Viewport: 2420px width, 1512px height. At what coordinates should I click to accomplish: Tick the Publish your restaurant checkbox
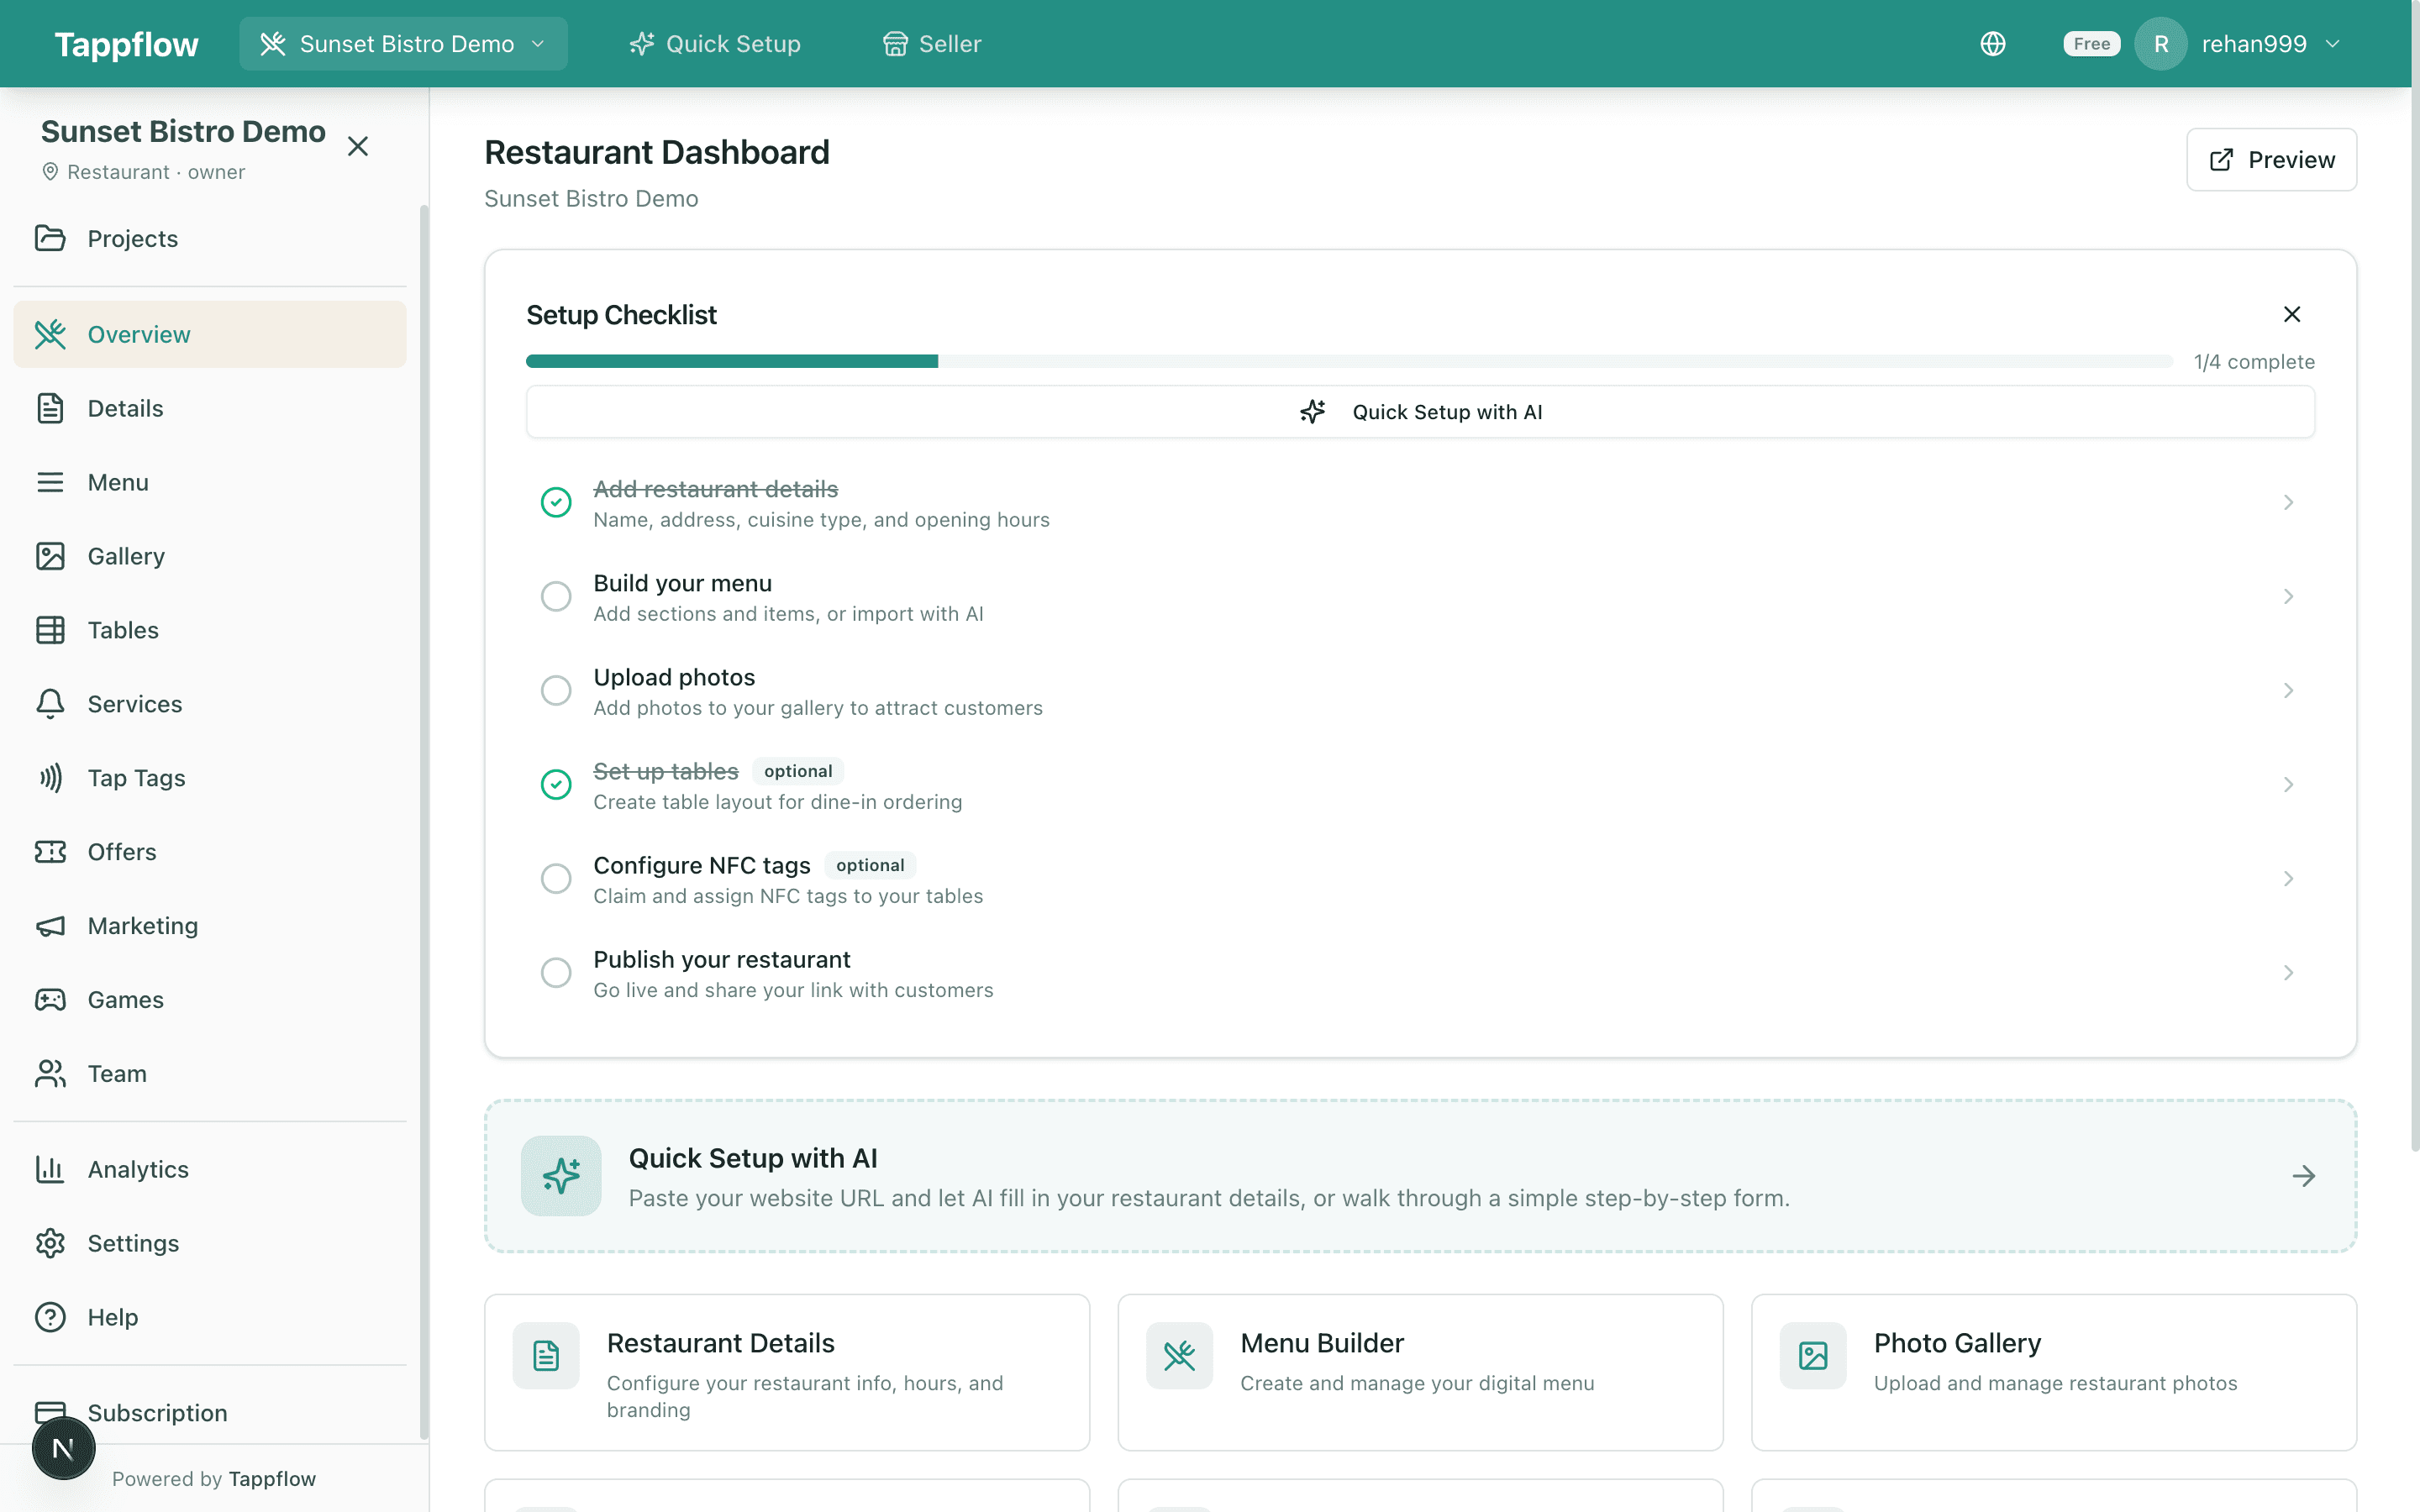(556, 972)
